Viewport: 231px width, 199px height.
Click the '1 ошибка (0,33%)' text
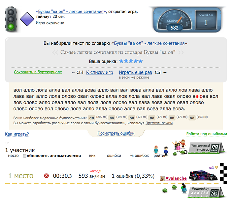click(x=133, y=176)
